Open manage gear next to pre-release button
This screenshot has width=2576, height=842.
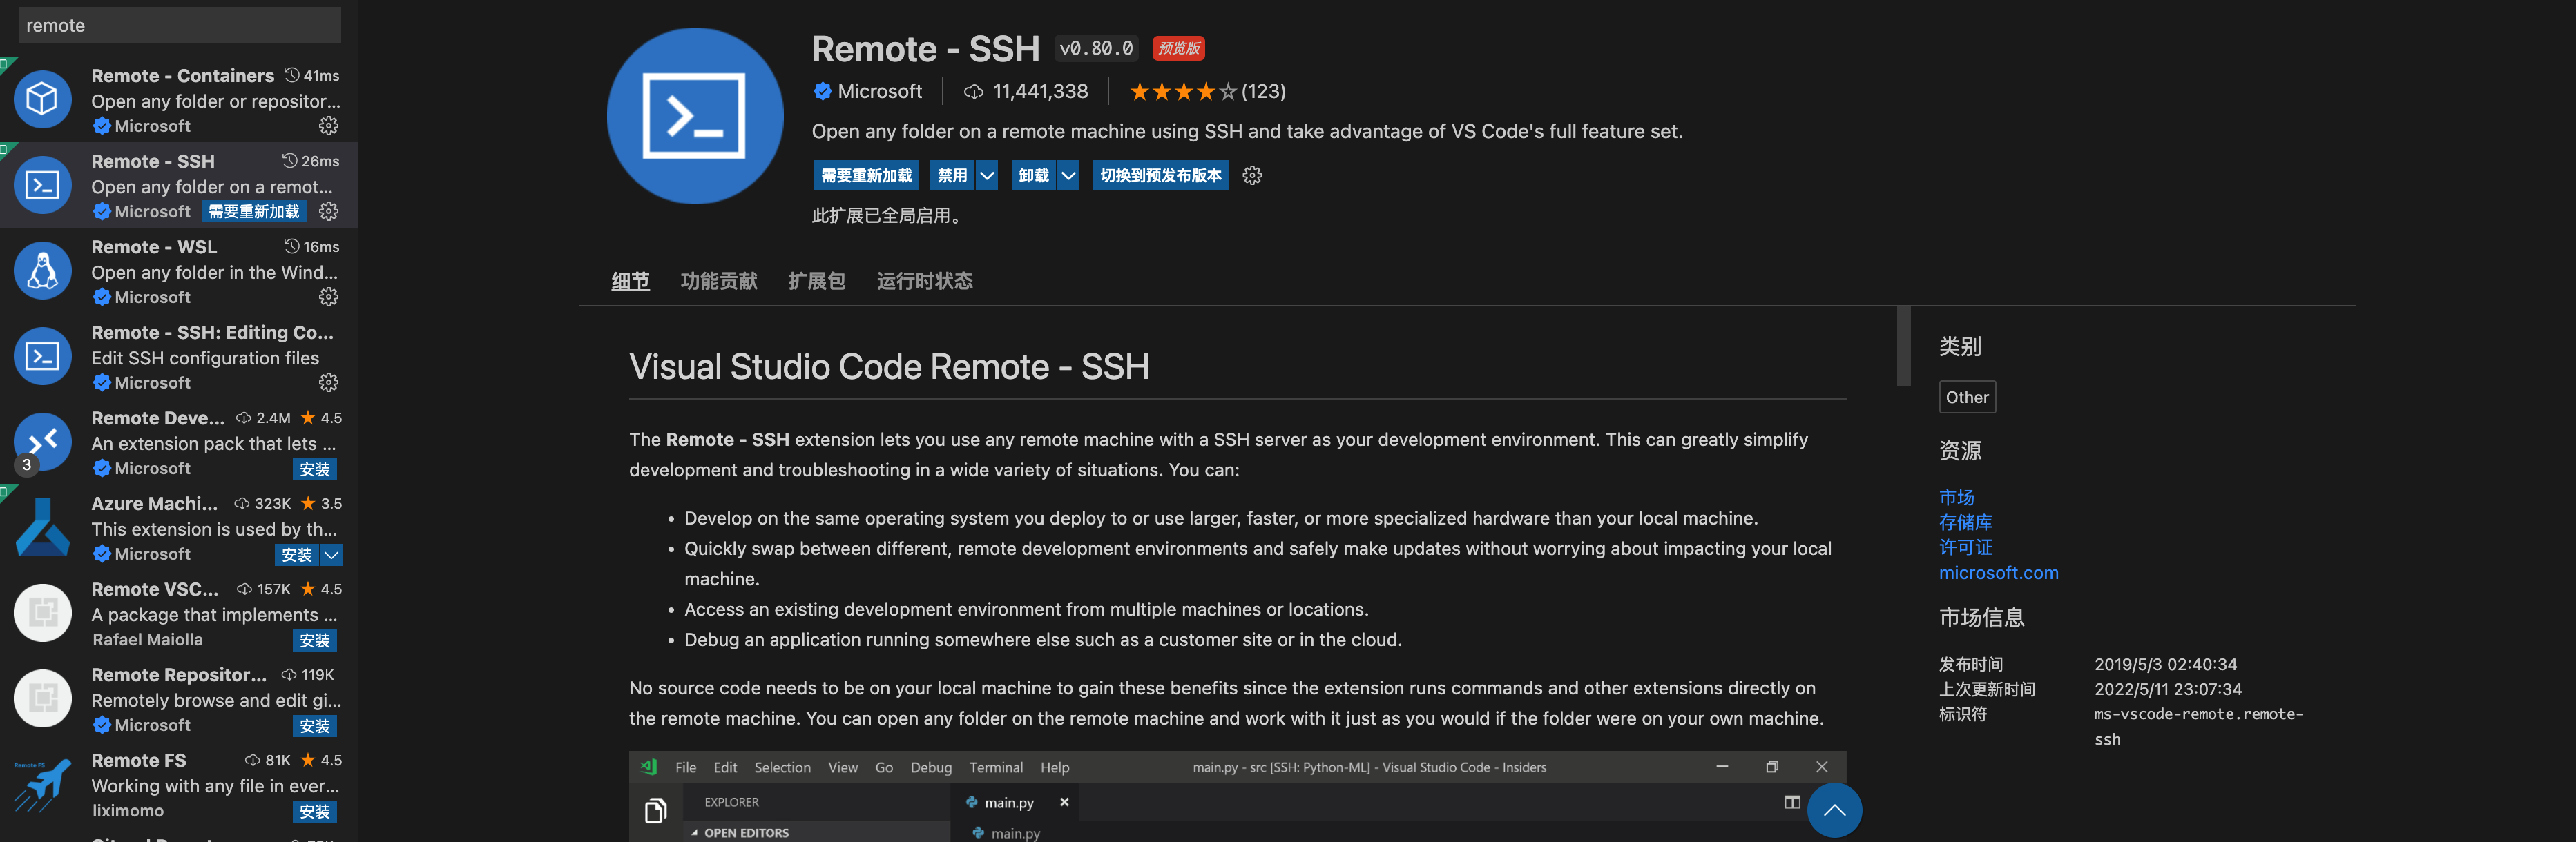click(1252, 176)
